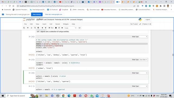The height and width of the screenshot is (98, 174).
Task: Open the command palette keyboard icon
Action: (79, 28)
